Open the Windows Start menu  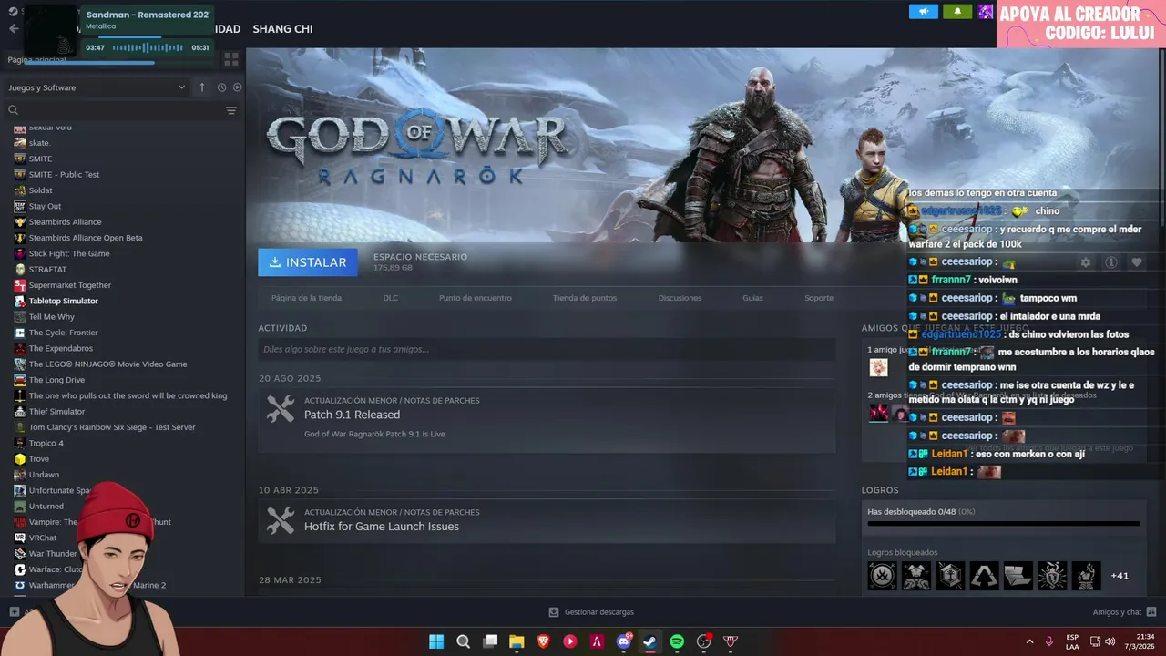pyautogui.click(x=436, y=641)
